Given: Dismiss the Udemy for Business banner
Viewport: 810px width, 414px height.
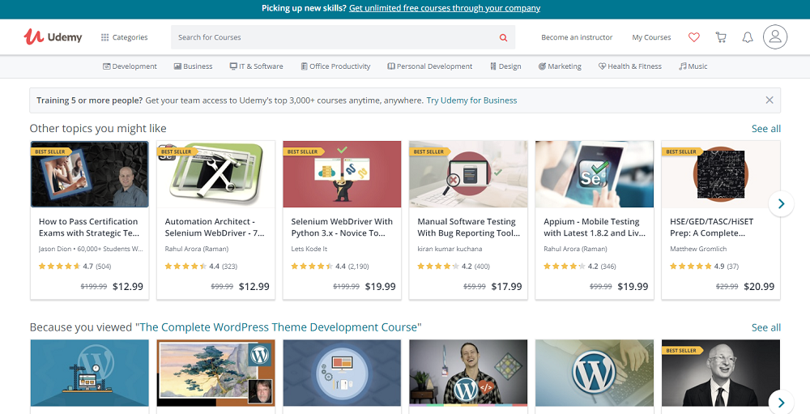Looking at the screenshot, I should pyautogui.click(x=769, y=100).
